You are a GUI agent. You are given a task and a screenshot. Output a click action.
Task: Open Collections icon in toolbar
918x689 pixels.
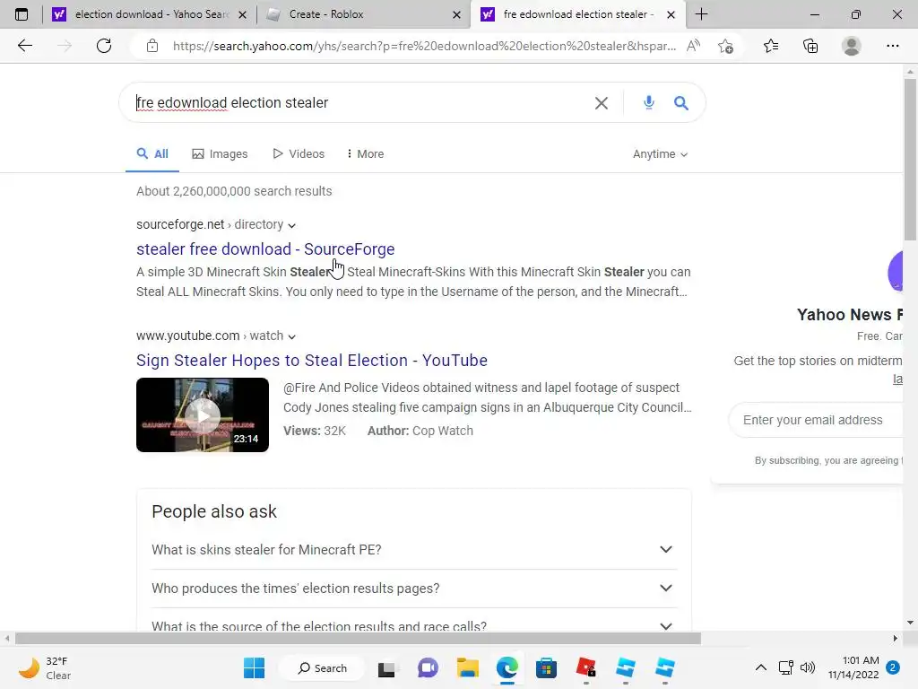810,46
